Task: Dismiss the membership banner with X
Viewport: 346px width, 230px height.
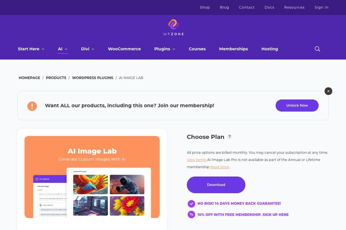Action: 328,91
